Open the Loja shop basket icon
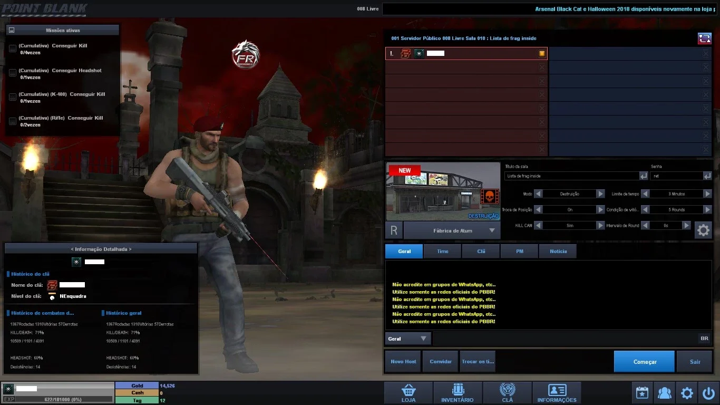This screenshot has width=720, height=405. click(x=408, y=393)
